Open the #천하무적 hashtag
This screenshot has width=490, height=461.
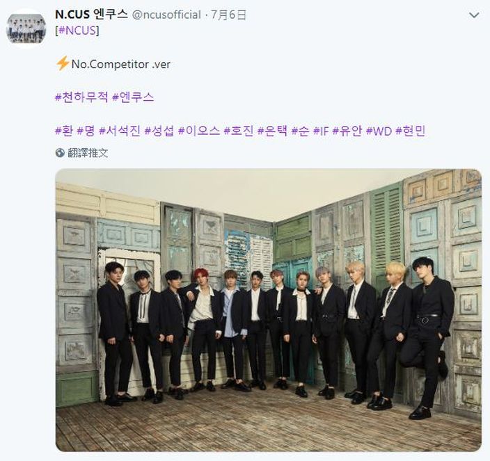pyautogui.click(x=81, y=97)
